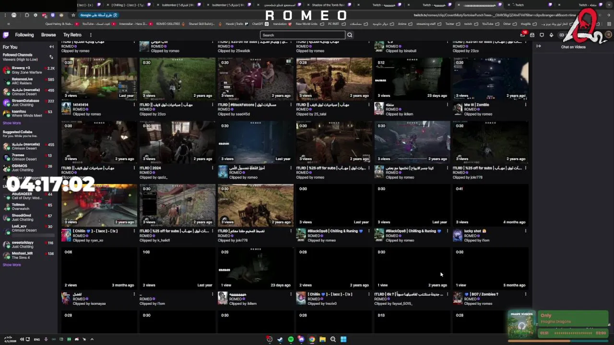Play the clip thumbnail above Mw III | ZomBie
Screen dimensions: 614x345
[x=491, y=79]
